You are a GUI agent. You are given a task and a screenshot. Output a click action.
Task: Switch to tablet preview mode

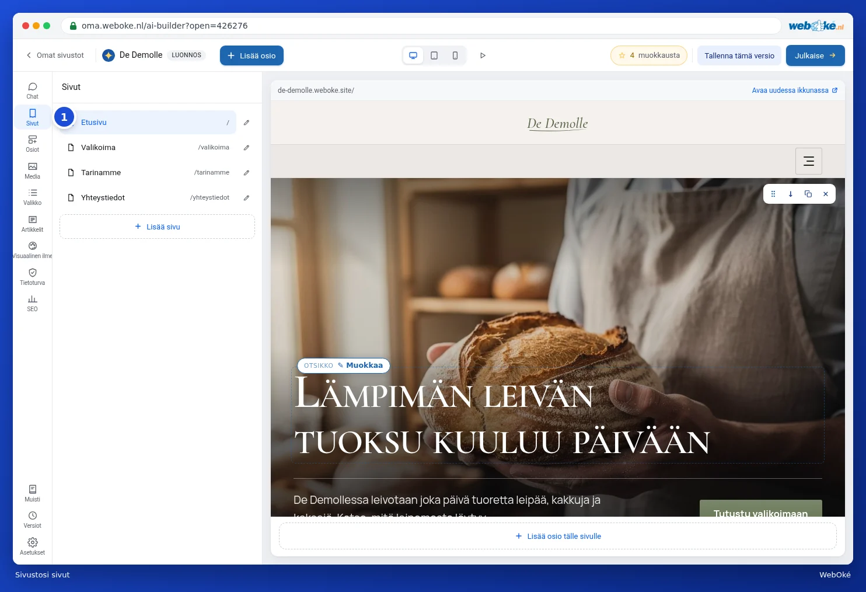point(434,55)
